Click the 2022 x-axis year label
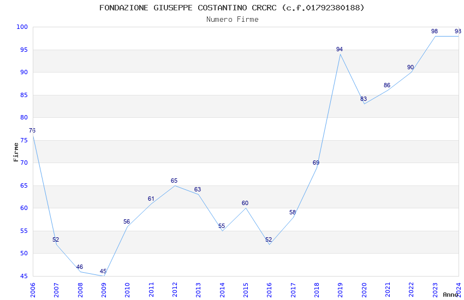 coord(412,290)
